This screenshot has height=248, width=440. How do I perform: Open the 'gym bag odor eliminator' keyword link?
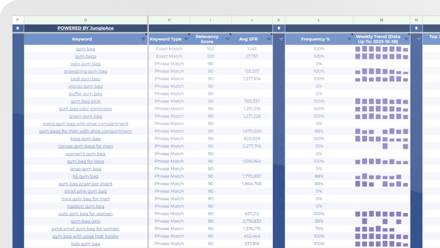pos(86,109)
